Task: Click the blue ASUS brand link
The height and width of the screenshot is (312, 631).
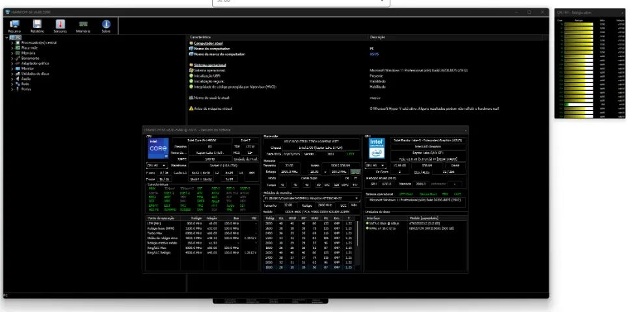Action: 374,55
